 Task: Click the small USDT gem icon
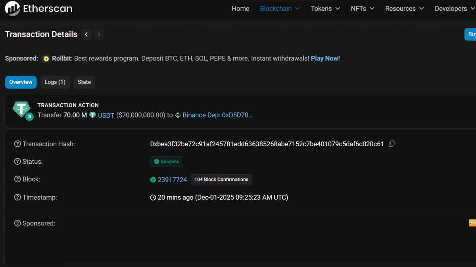[x=92, y=115]
